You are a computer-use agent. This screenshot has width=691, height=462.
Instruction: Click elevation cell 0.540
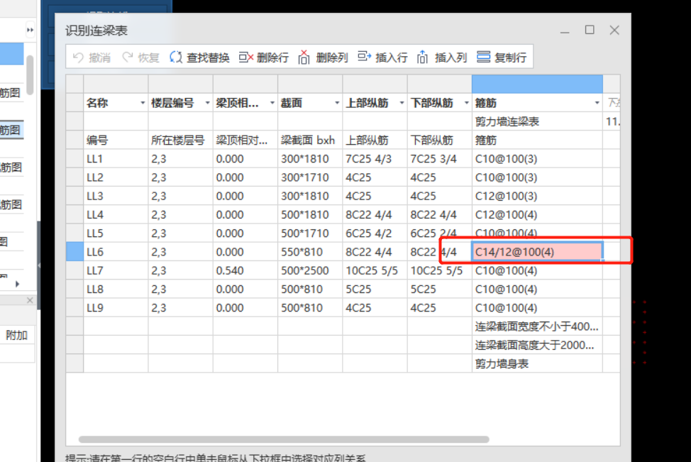245,270
